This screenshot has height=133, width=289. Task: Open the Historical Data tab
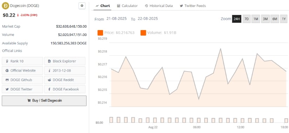[159, 6]
